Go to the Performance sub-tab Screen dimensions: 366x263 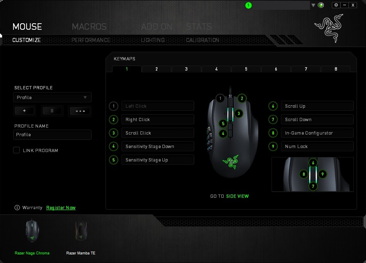pyautogui.click(x=91, y=40)
